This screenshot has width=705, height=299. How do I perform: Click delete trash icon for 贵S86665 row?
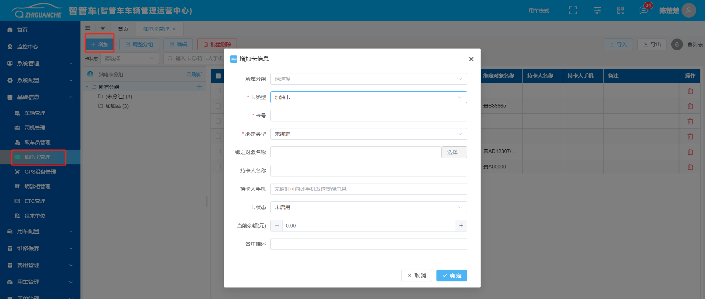[690, 106]
